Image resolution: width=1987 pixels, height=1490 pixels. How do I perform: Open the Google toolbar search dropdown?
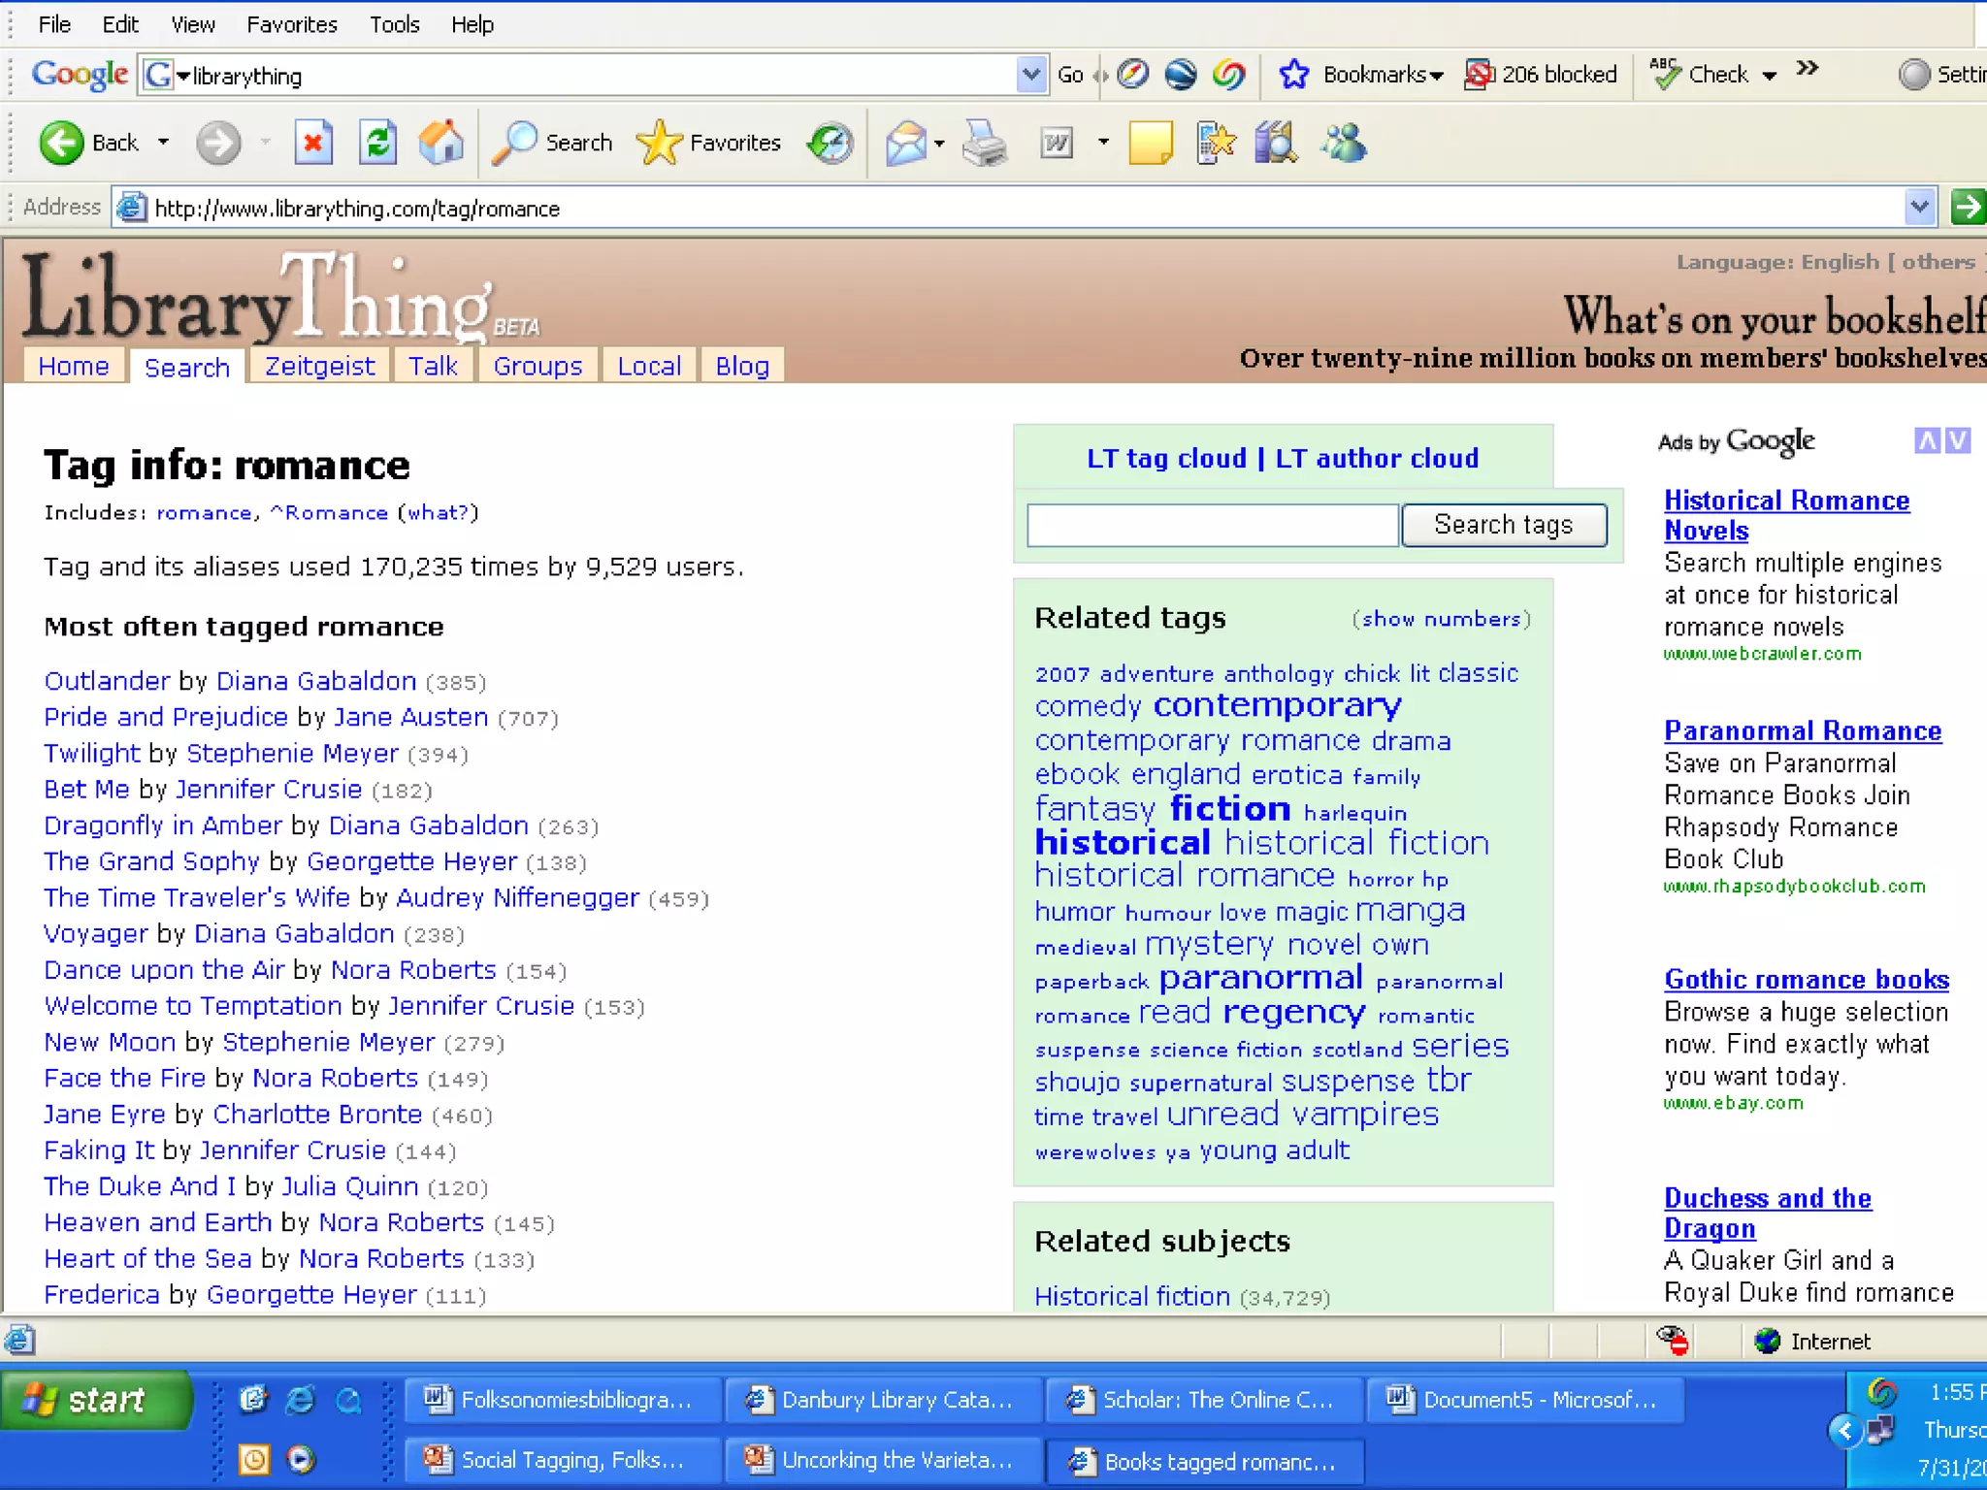click(x=1030, y=75)
